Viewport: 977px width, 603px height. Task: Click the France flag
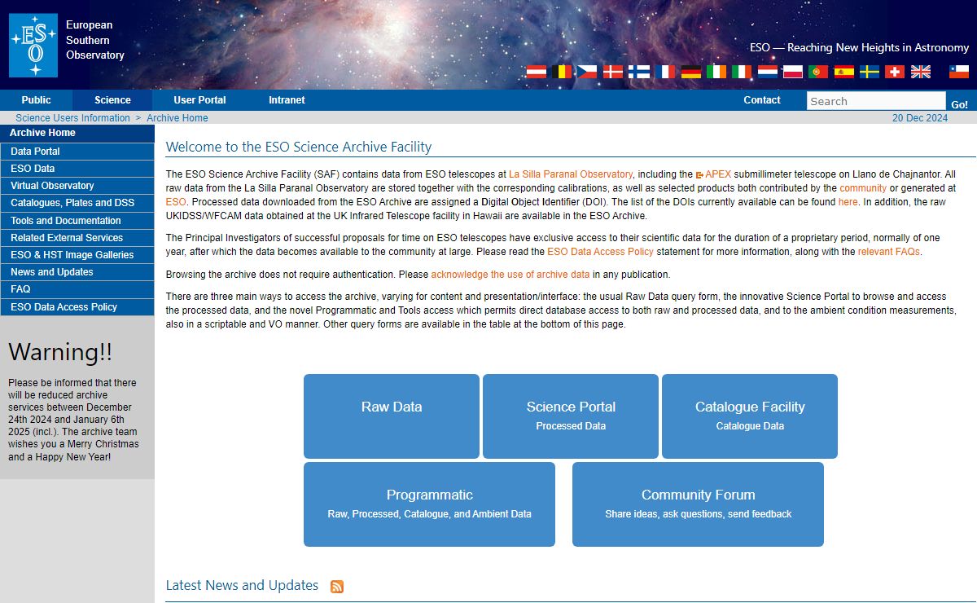[x=665, y=72]
